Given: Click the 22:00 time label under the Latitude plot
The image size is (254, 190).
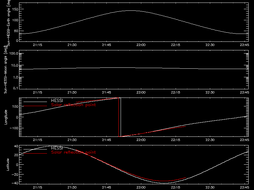Looking at the screenshot, I should click(141, 187).
